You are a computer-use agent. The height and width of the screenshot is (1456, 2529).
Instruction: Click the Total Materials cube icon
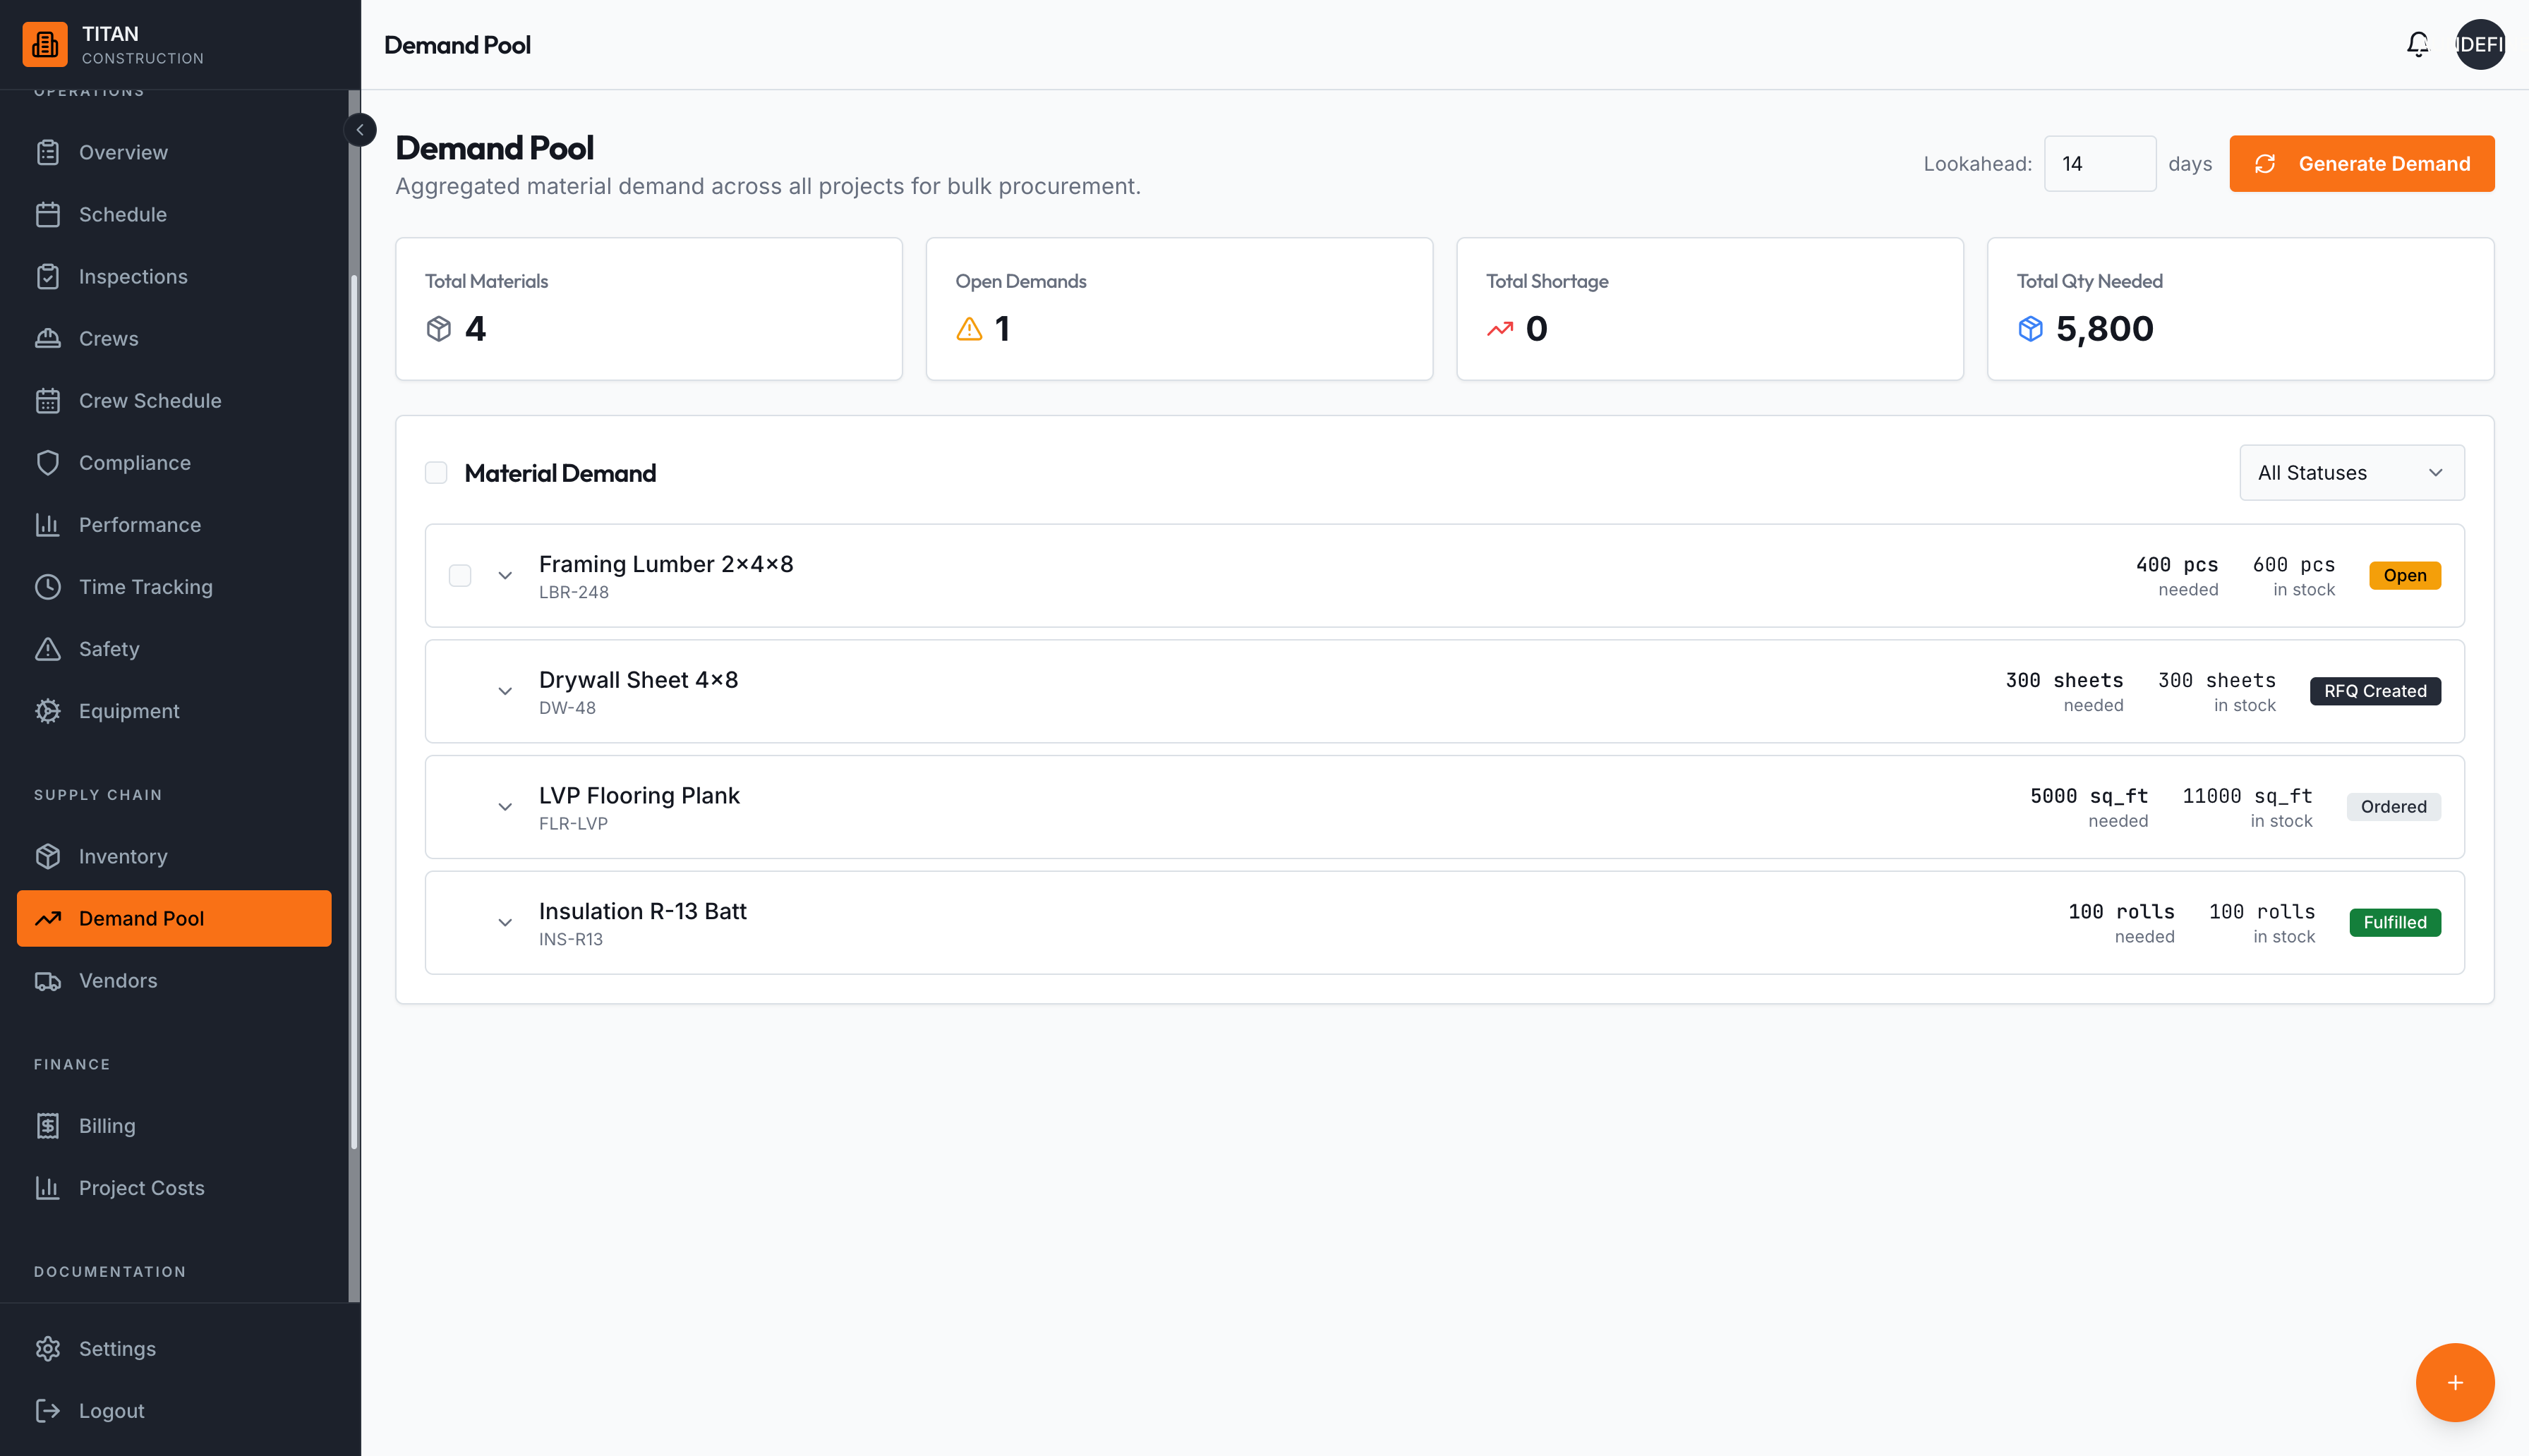[x=439, y=329]
